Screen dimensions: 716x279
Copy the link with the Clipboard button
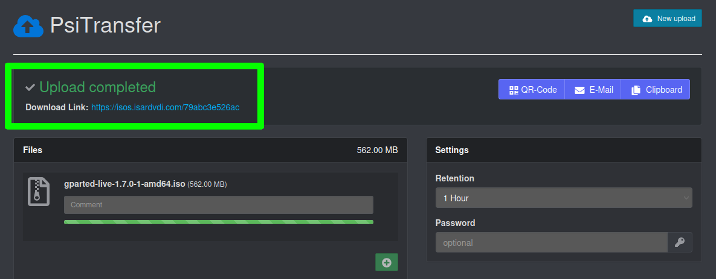click(656, 90)
